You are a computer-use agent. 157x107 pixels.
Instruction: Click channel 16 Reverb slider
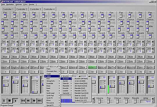(x=150, y=36)
